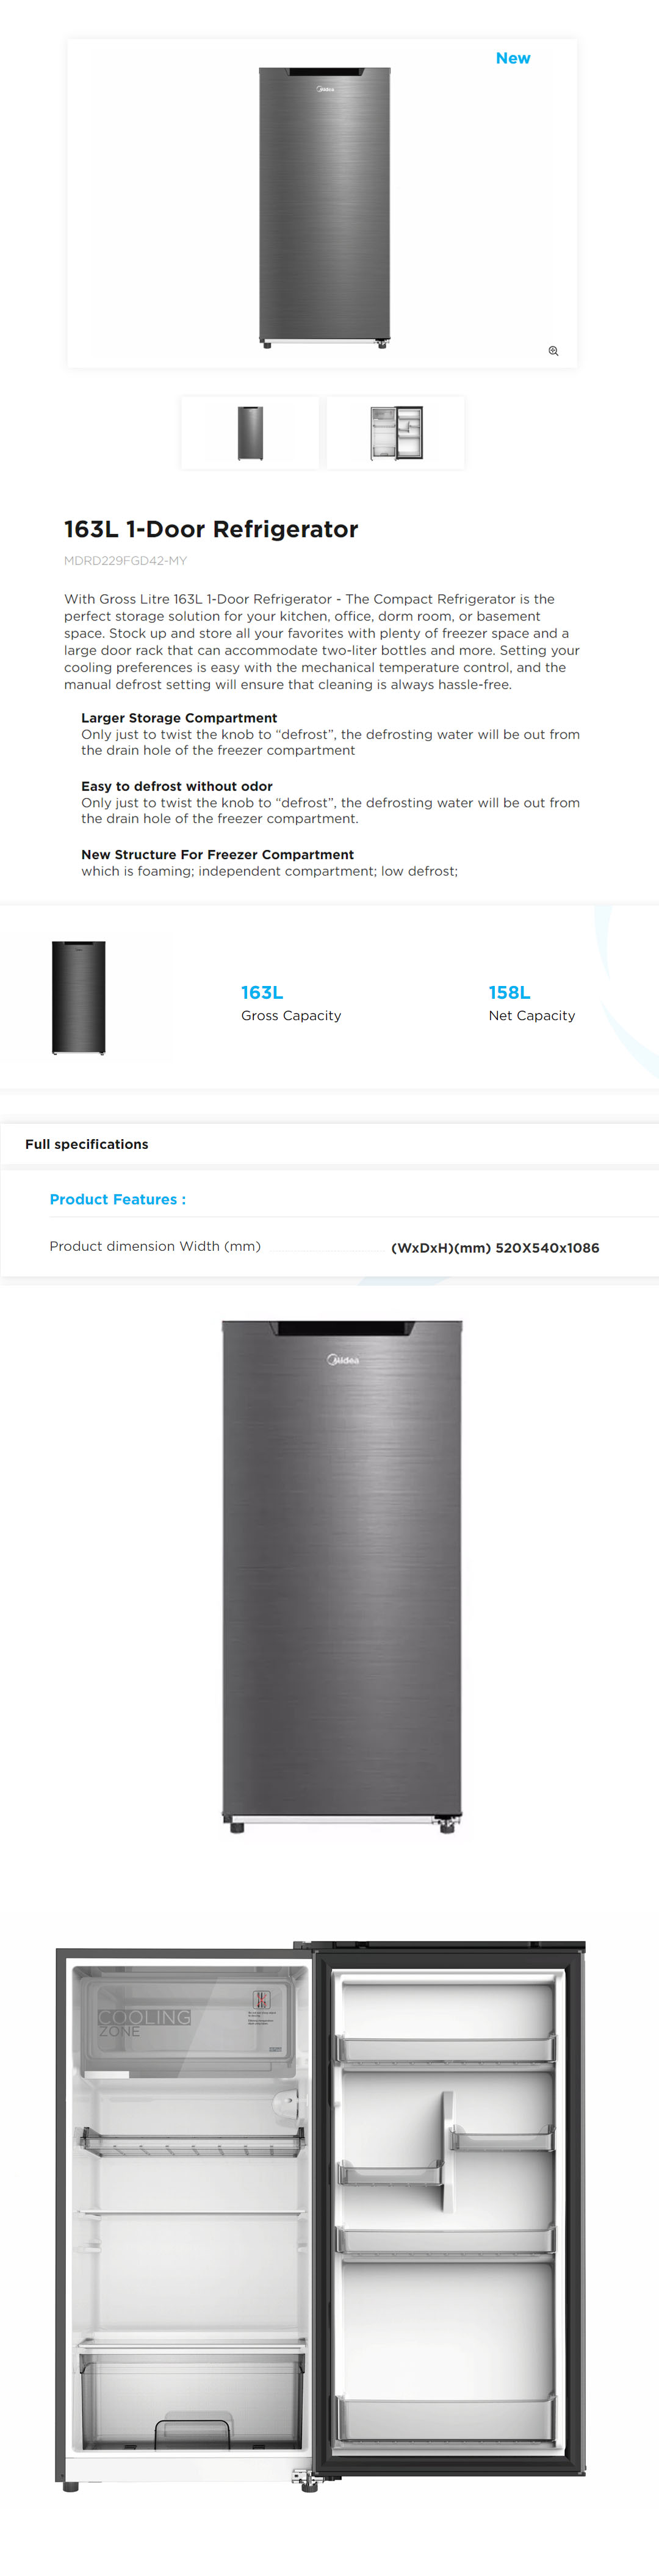Click the 163L 1-Door Refrigerator title
The image size is (659, 2576).
pyautogui.click(x=211, y=529)
